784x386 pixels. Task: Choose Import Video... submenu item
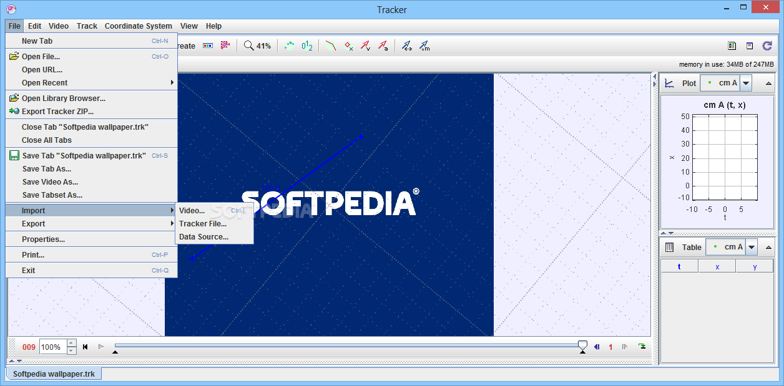pos(215,210)
